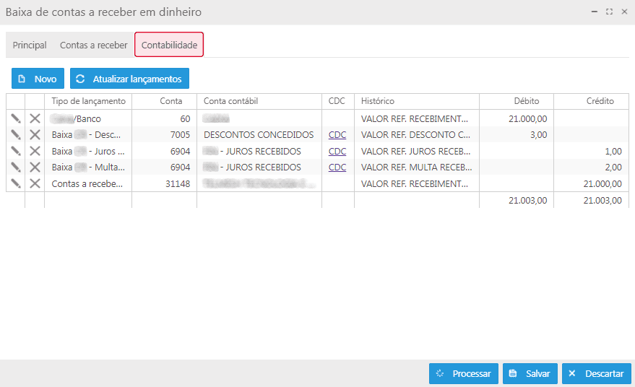The height and width of the screenshot is (387, 635).
Task: Edit the VALOR REF. JUROS row
Action: (15, 151)
